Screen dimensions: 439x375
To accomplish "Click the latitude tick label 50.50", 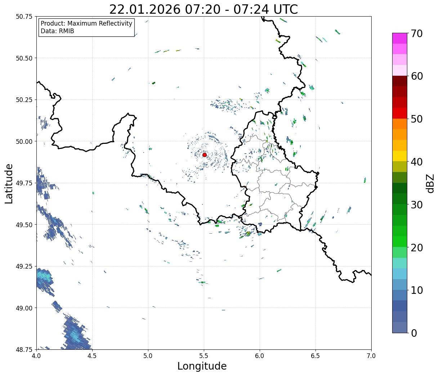I will click(x=24, y=58).
